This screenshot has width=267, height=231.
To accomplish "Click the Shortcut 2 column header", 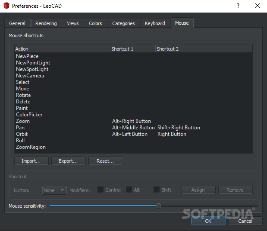I will click(204, 49).
